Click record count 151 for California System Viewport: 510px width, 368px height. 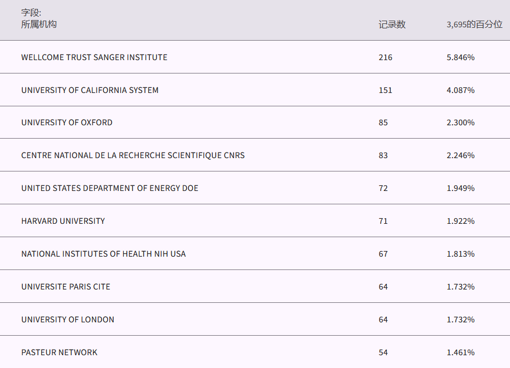(385, 90)
